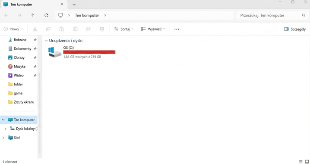The width and height of the screenshot is (310, 164).
Task: Click the magnifier search icon
Action: pyautogui.click(x=304, y=15)
